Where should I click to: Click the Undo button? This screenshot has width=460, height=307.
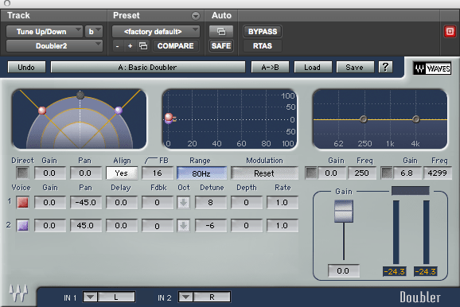pos(26,67)
